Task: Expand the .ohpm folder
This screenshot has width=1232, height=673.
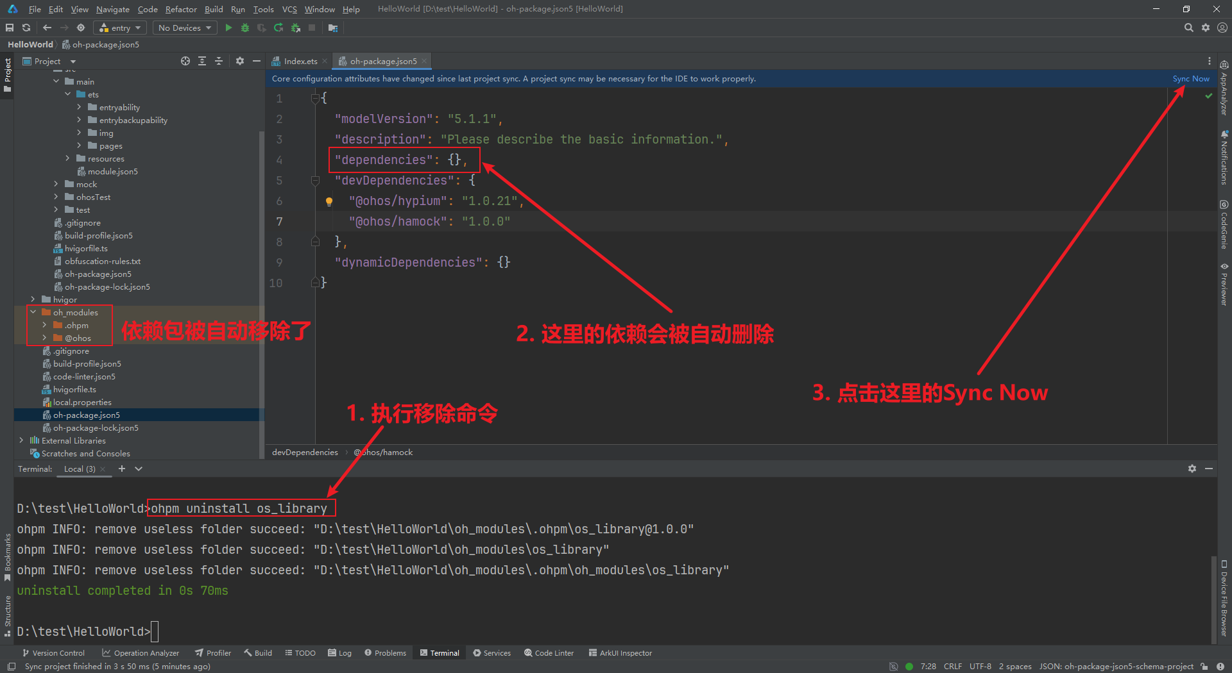Action: [44, 325]
